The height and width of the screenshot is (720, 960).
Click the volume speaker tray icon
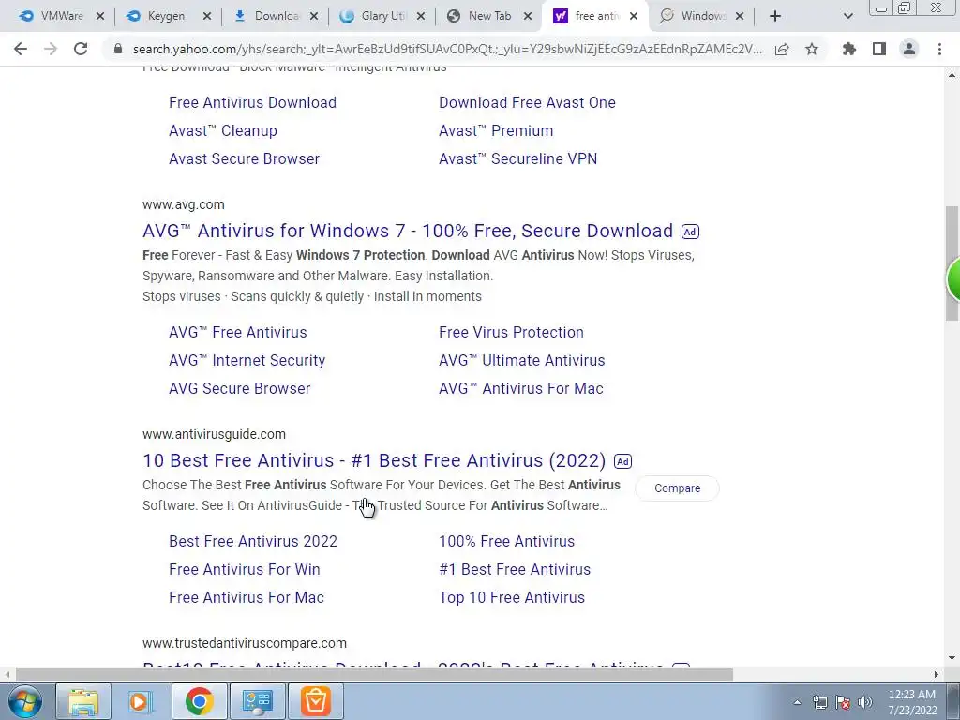click(864, 702)
